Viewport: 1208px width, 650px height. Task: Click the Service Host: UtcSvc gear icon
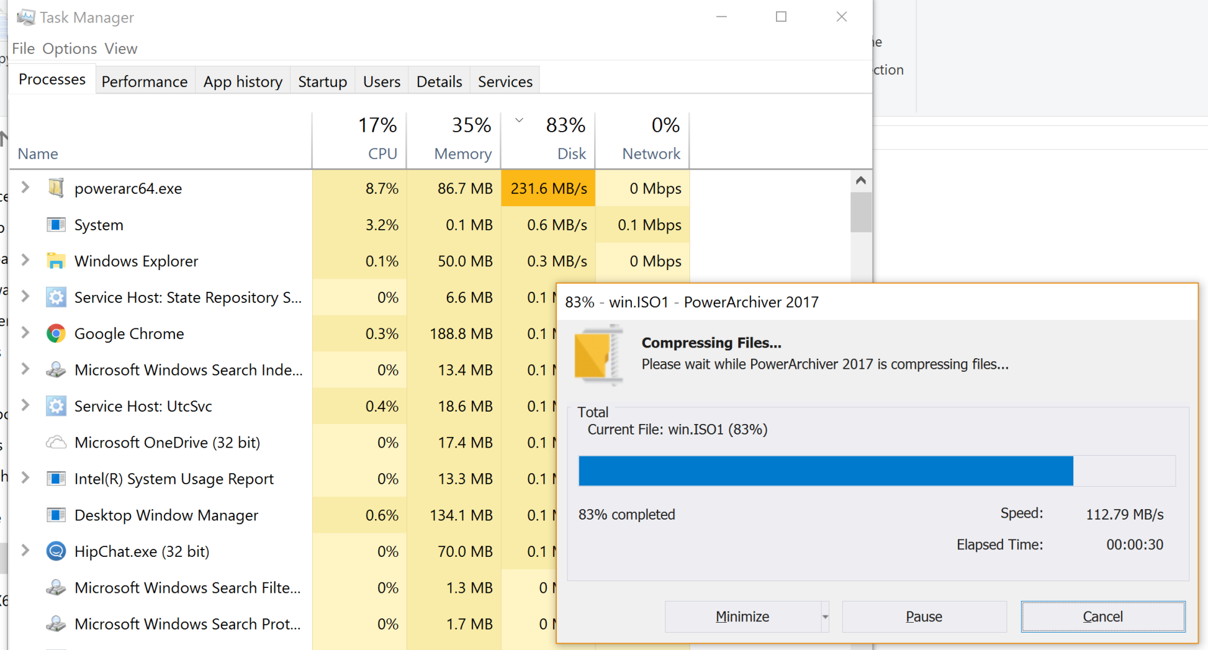[x=56, y=406]
